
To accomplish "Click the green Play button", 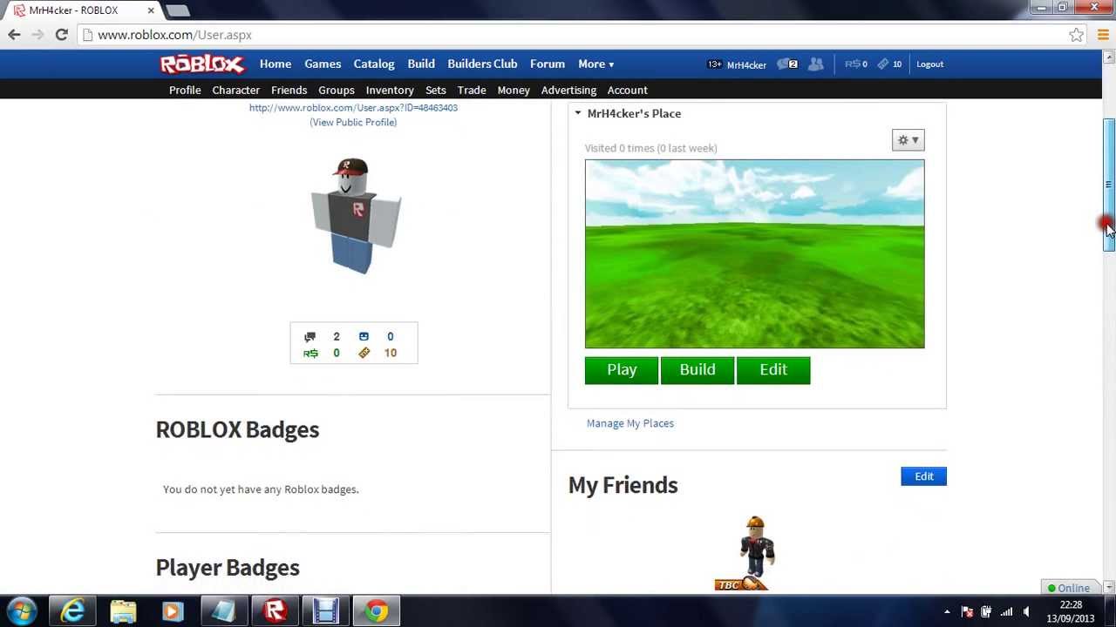I will [622, 370].
